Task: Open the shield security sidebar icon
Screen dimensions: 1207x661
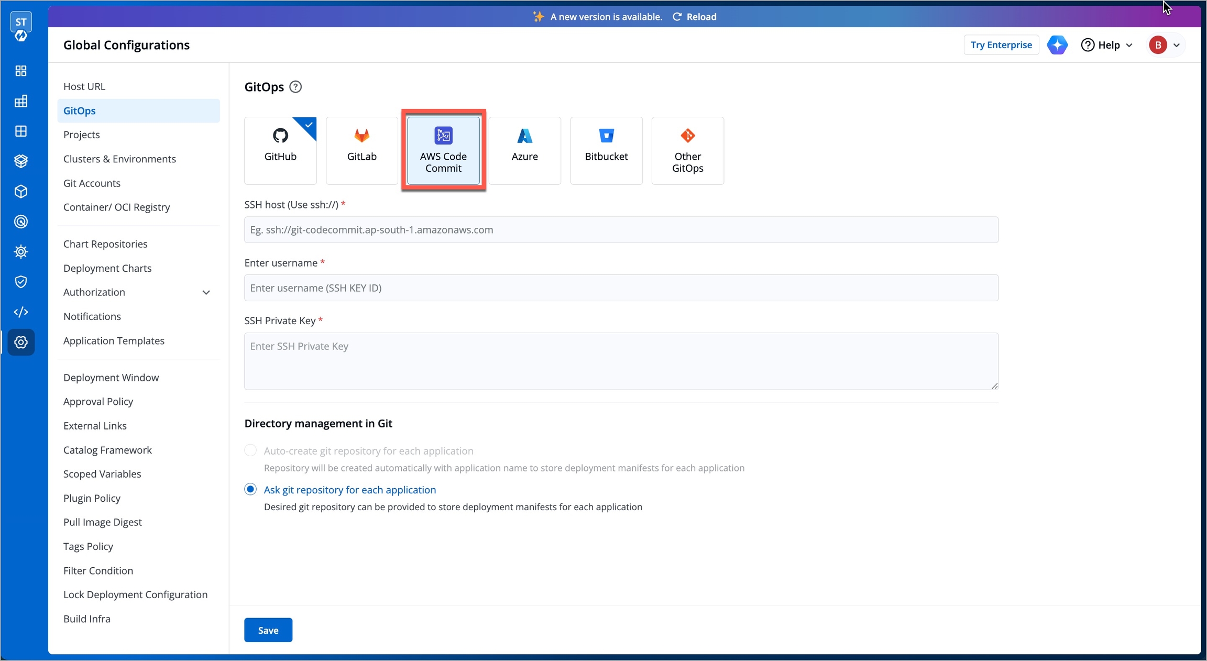Action: tap(21, 282)
